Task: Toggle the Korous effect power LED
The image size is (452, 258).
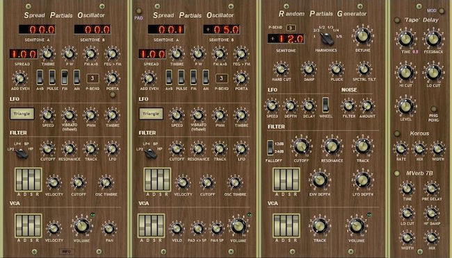Action: (x=397, y=133)
